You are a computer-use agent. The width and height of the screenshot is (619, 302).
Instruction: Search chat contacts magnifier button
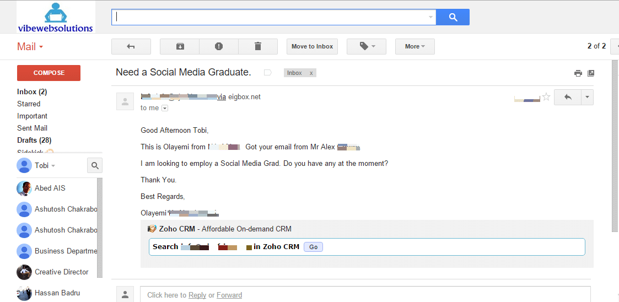pyautogui.click(x=95, y=165)
